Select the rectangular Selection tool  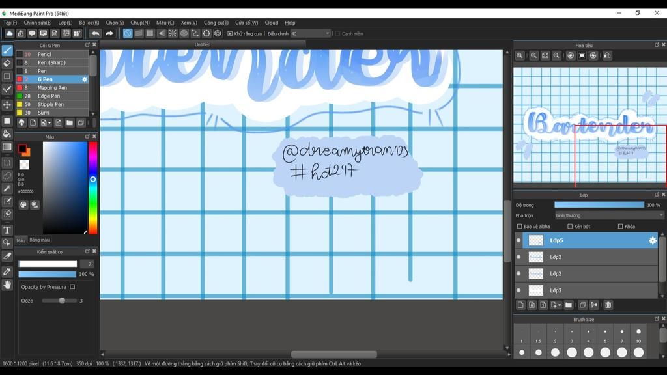[7, 162]
